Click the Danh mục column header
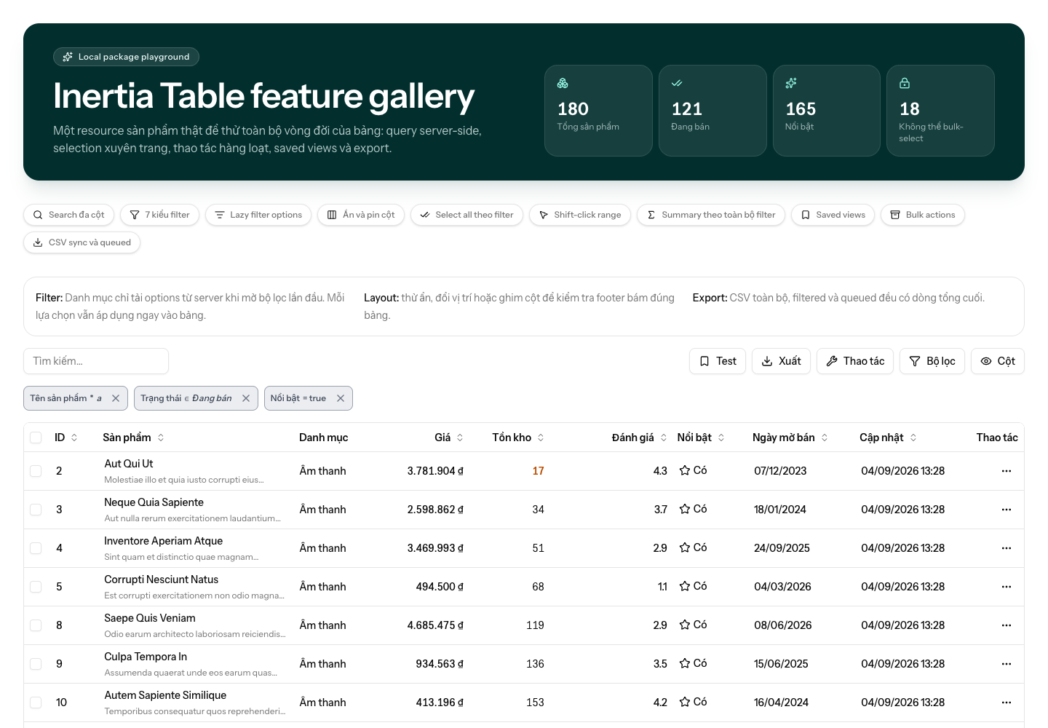This screenshot has width=1048, height=728. (323, 438)
